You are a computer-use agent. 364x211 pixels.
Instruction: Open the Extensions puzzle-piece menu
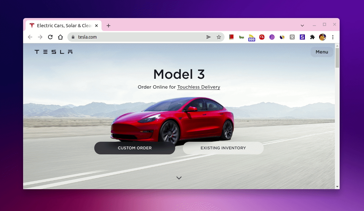(x=312, y=37)
